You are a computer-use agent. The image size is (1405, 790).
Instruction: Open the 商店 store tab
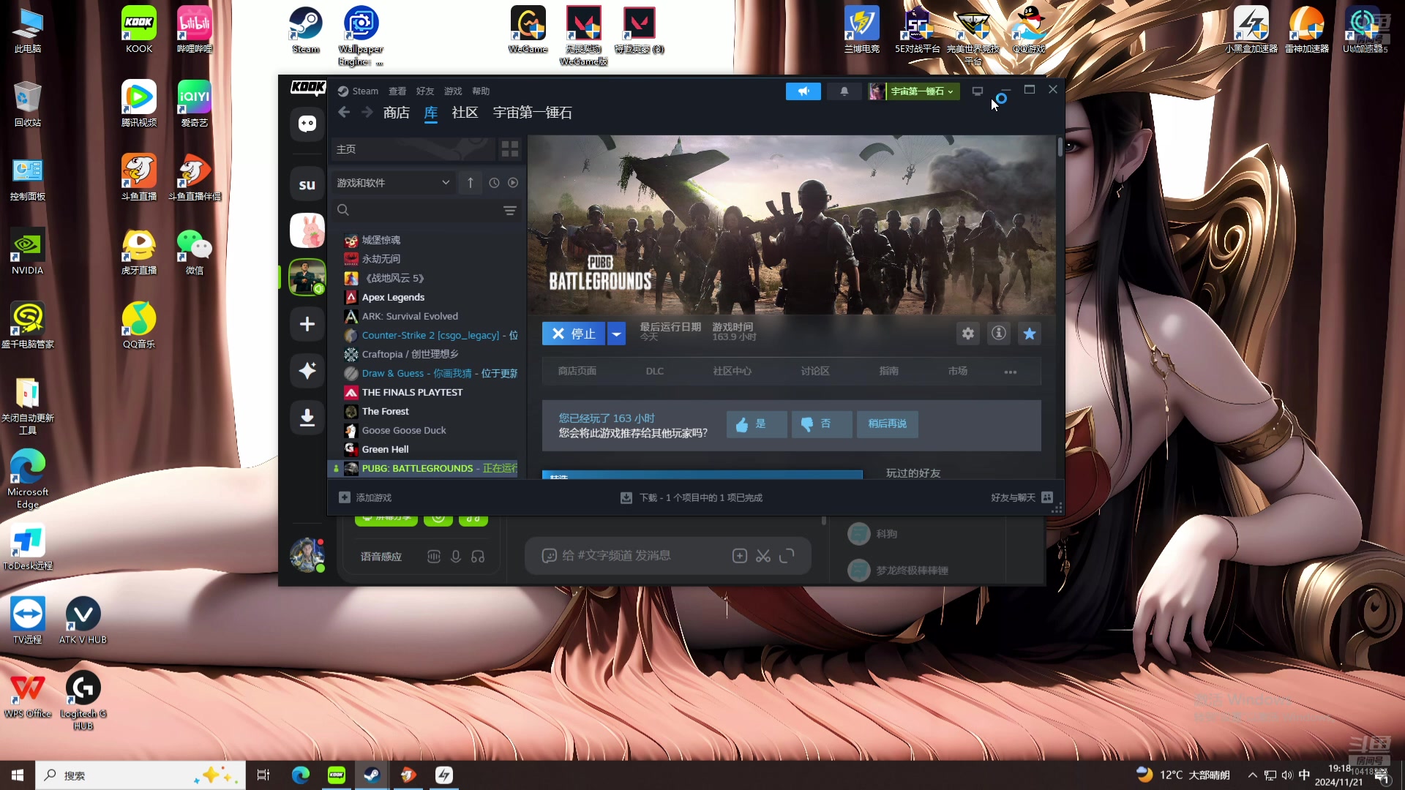[396, 113]
